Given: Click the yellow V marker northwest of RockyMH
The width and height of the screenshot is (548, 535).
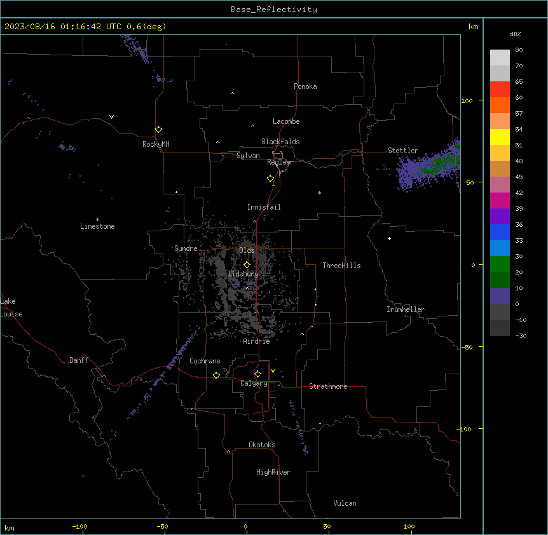Looking at the screenshot, I should click(x=111, y=117).
